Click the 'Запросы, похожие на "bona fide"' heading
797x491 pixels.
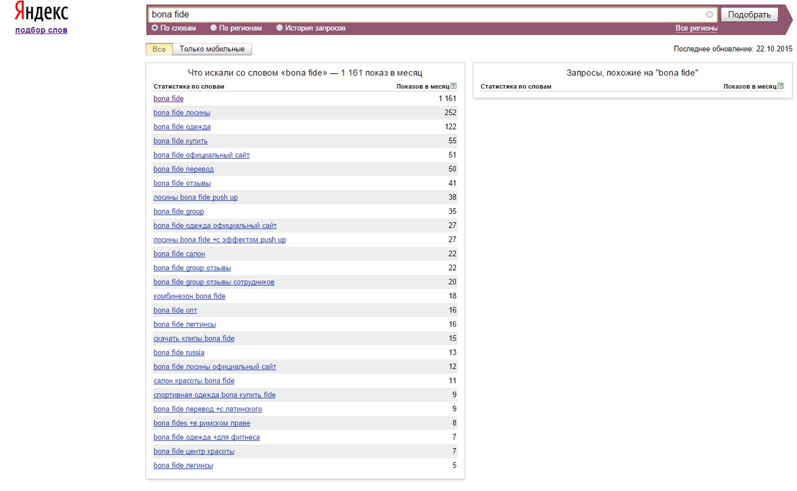(632, 73)
